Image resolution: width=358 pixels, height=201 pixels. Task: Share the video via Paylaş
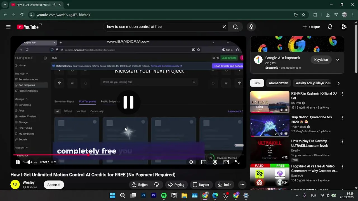tap(176, 185)
